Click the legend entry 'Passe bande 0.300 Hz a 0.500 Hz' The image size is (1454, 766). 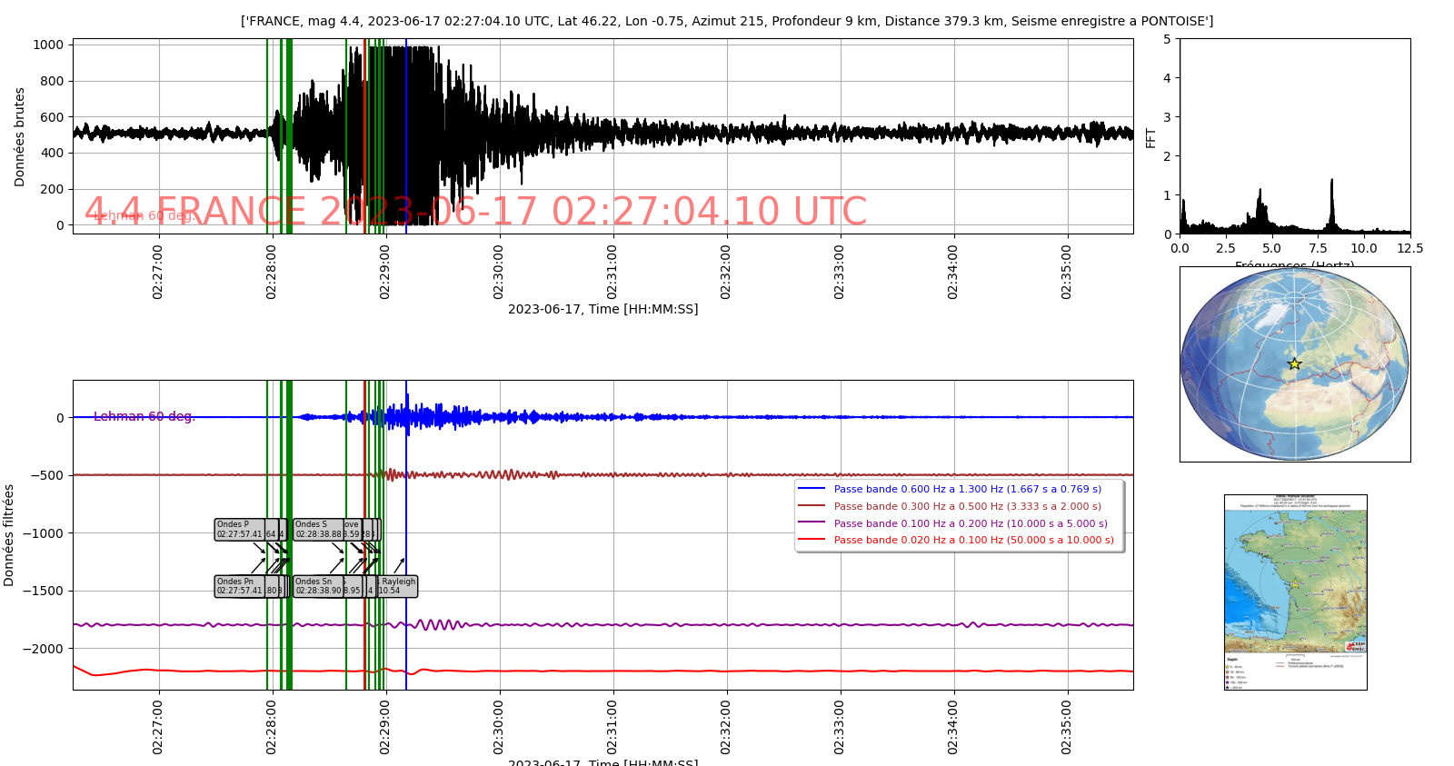(967, 506)
